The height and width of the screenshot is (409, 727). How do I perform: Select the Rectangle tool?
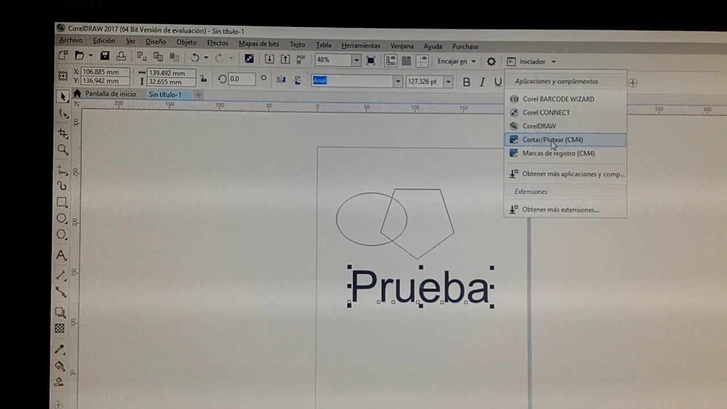(x=62, y=202)
